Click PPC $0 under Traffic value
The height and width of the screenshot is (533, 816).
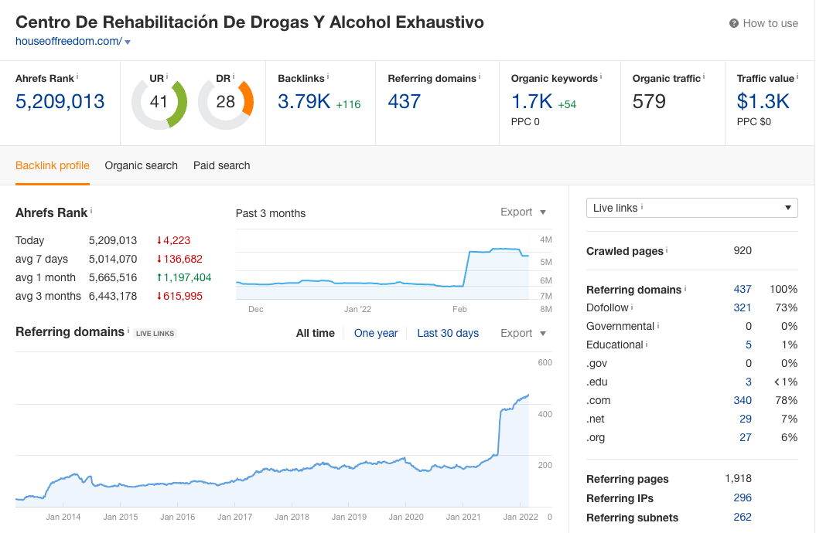tap(753, 121)
